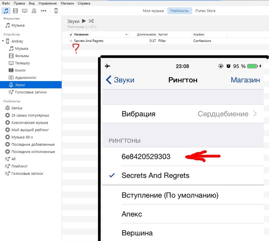Viewport: 269px width, 241px height.
Task: Open the three-dots more media menu
Action: point(44,11)
